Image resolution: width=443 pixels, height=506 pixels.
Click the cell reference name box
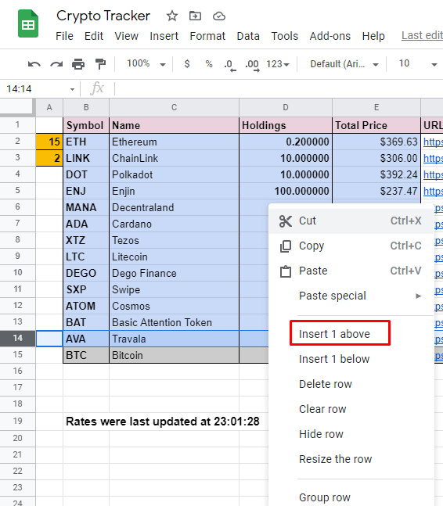(x=39, y=88)
